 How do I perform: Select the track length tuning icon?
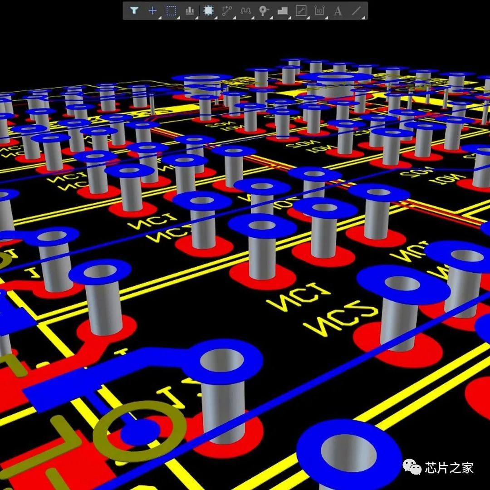pyautogui.click(x=245, y=11)
